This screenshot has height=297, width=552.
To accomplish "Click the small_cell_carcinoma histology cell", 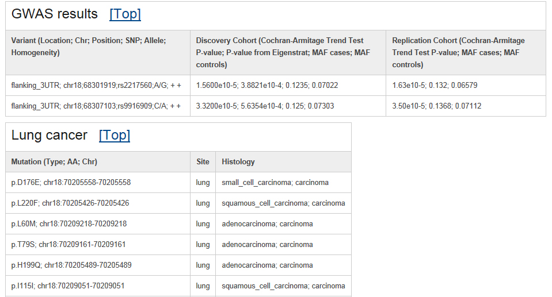I will pyautogui.click(x=275, y=183).
